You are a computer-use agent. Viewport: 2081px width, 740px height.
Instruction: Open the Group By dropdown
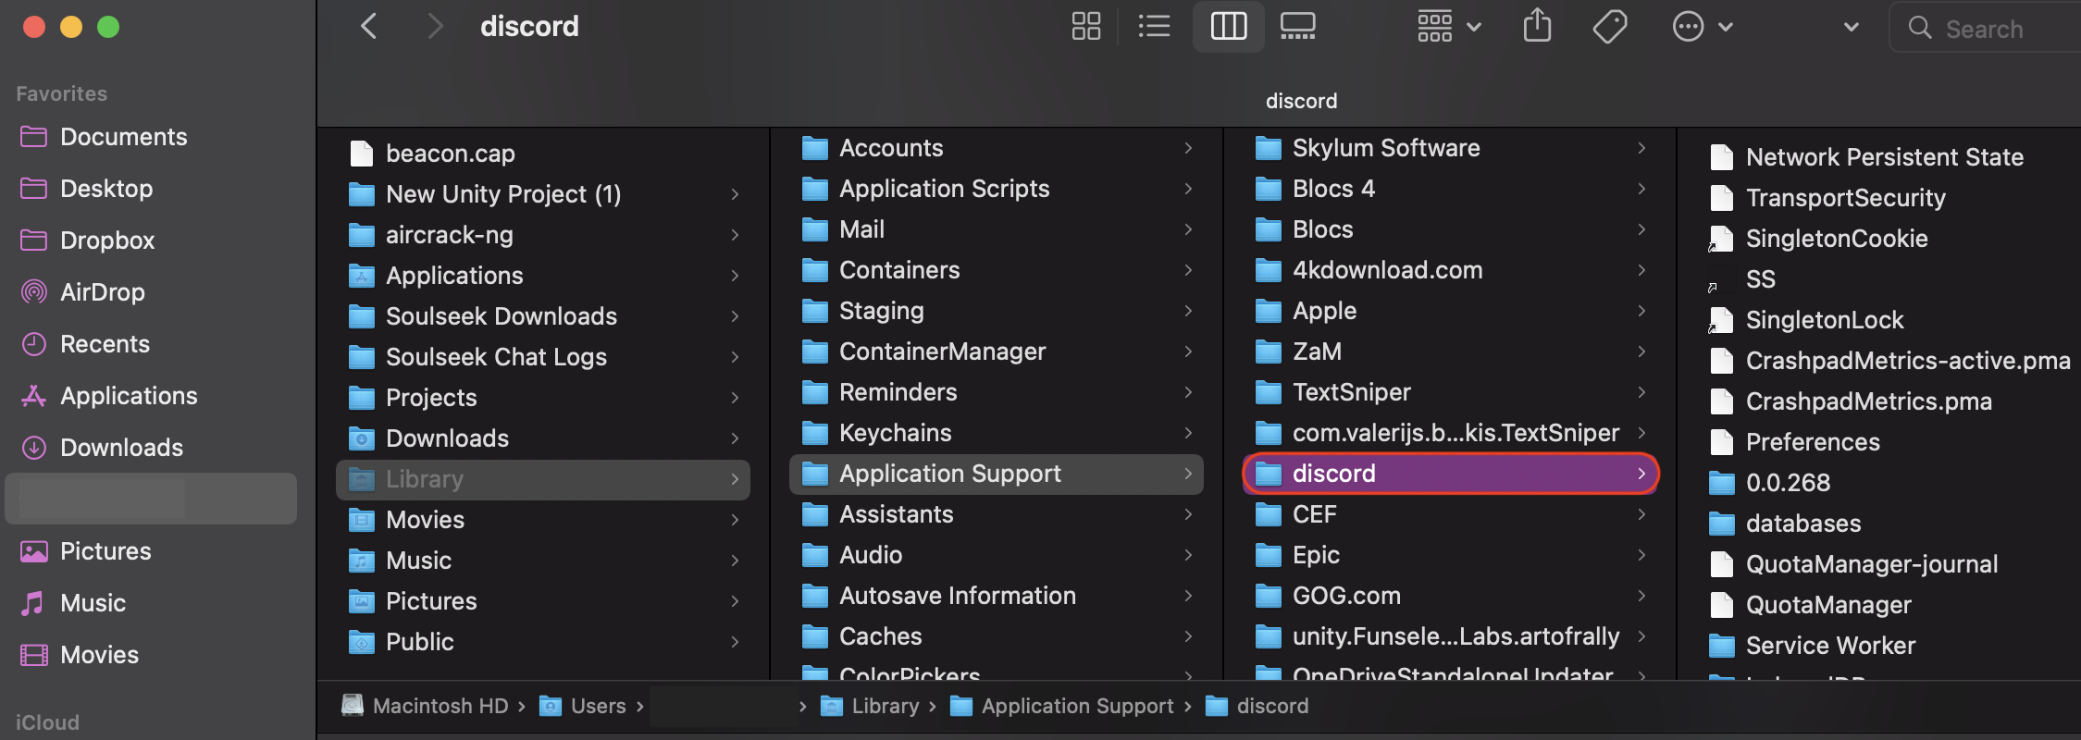(x=1449, y=27)
